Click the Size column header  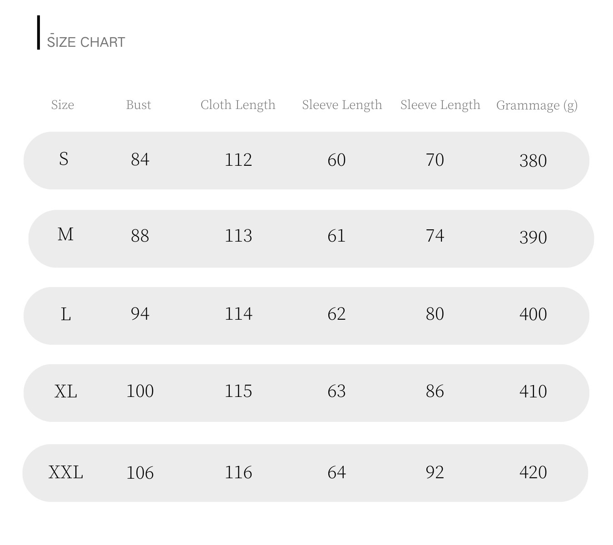[63, 105]
